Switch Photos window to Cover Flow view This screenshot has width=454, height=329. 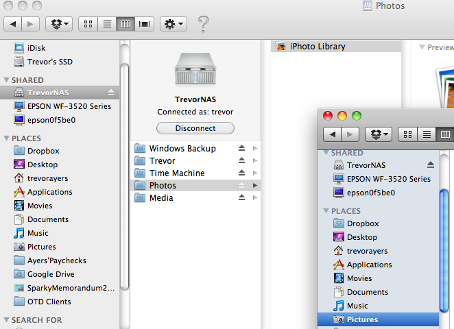pos(144,24)
